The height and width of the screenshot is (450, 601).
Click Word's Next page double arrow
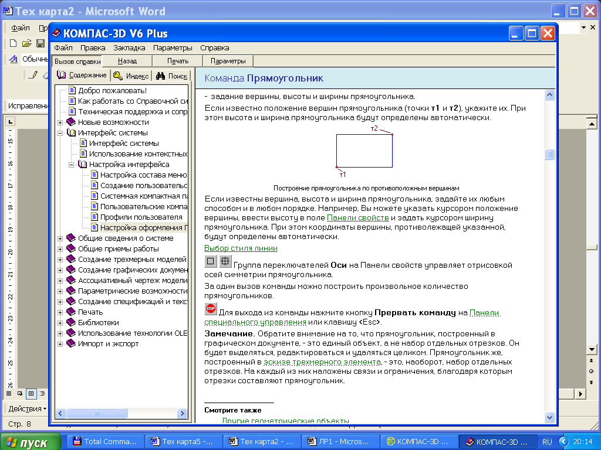(x=591, y=382)
